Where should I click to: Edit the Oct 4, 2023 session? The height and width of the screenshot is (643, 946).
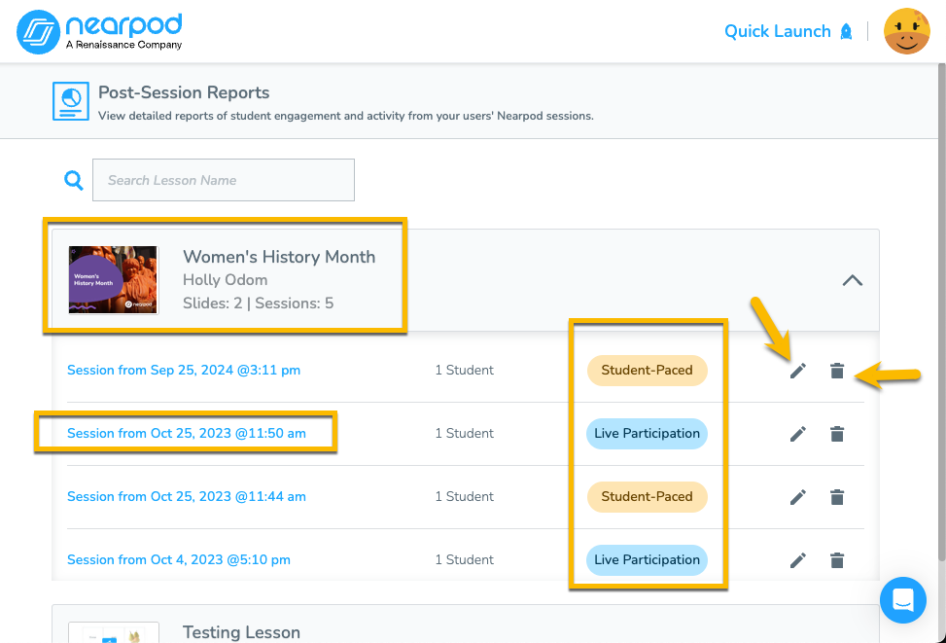(x=798, y=560)
